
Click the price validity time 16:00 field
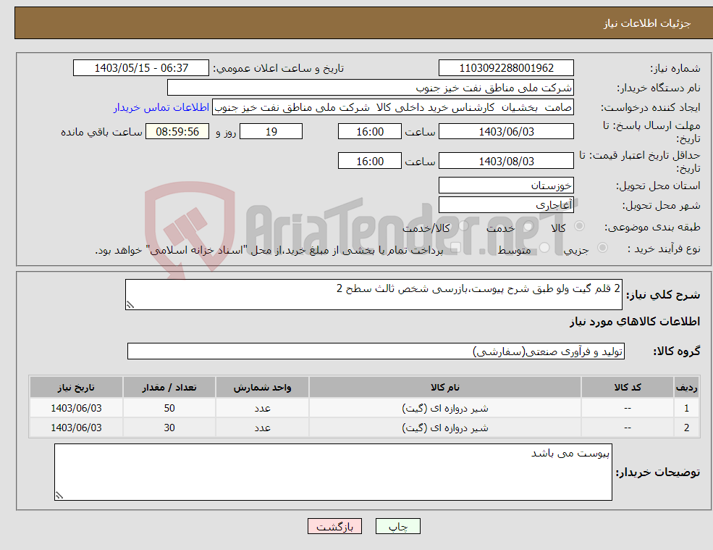pos(370,161)
